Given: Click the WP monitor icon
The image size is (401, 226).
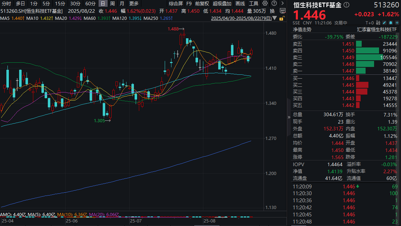Looking at the screenshot, I should [x=283, y=11].
